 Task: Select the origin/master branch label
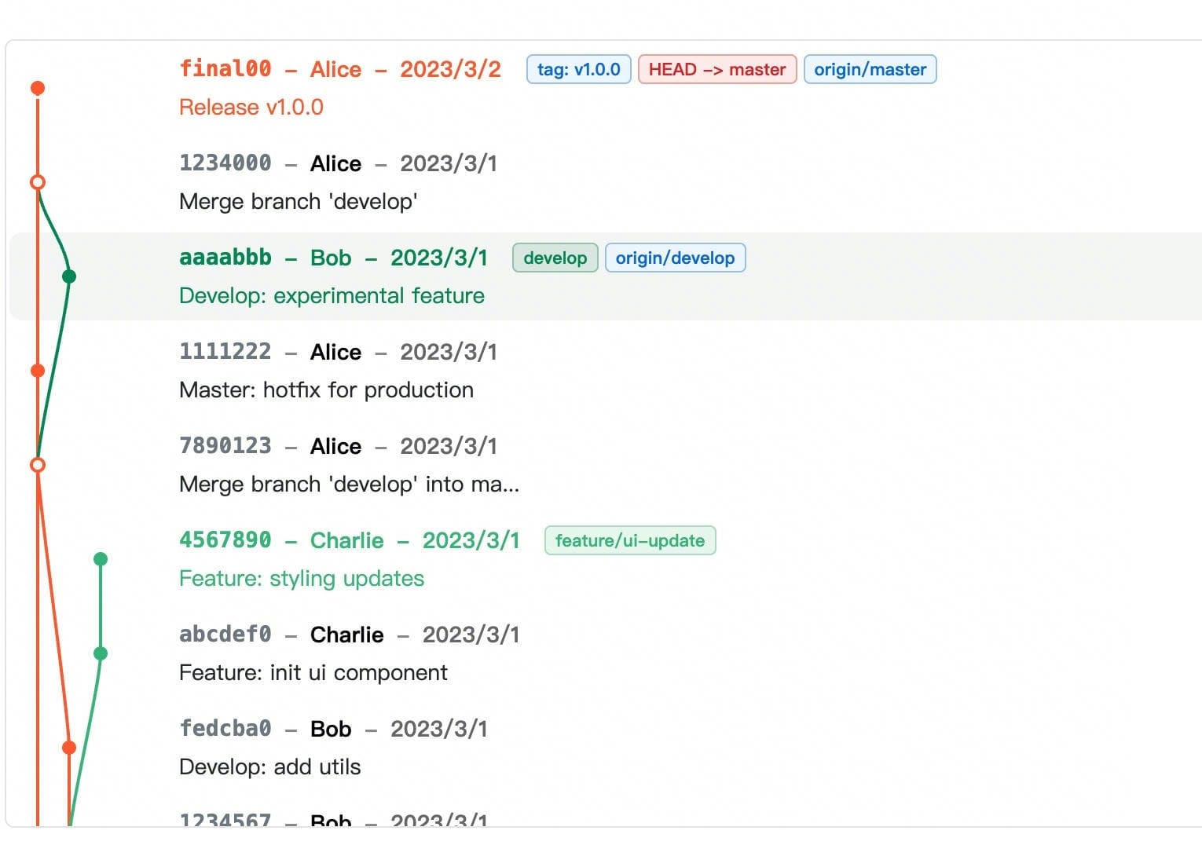(870, 69)
